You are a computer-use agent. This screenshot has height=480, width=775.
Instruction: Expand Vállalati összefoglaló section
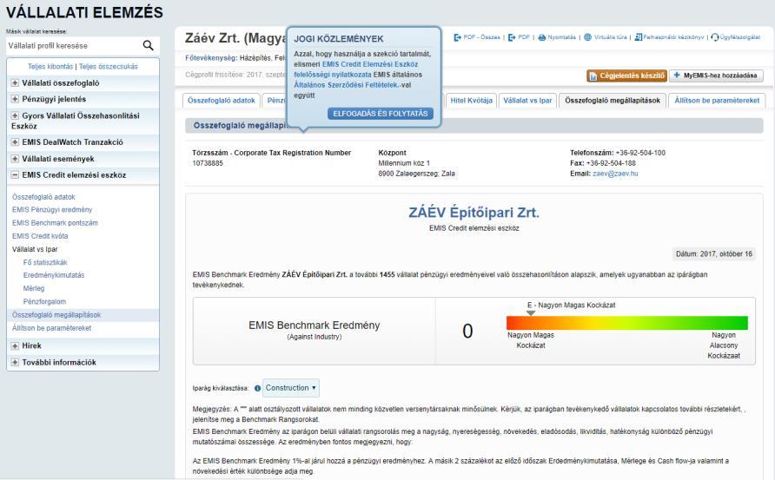15,83
